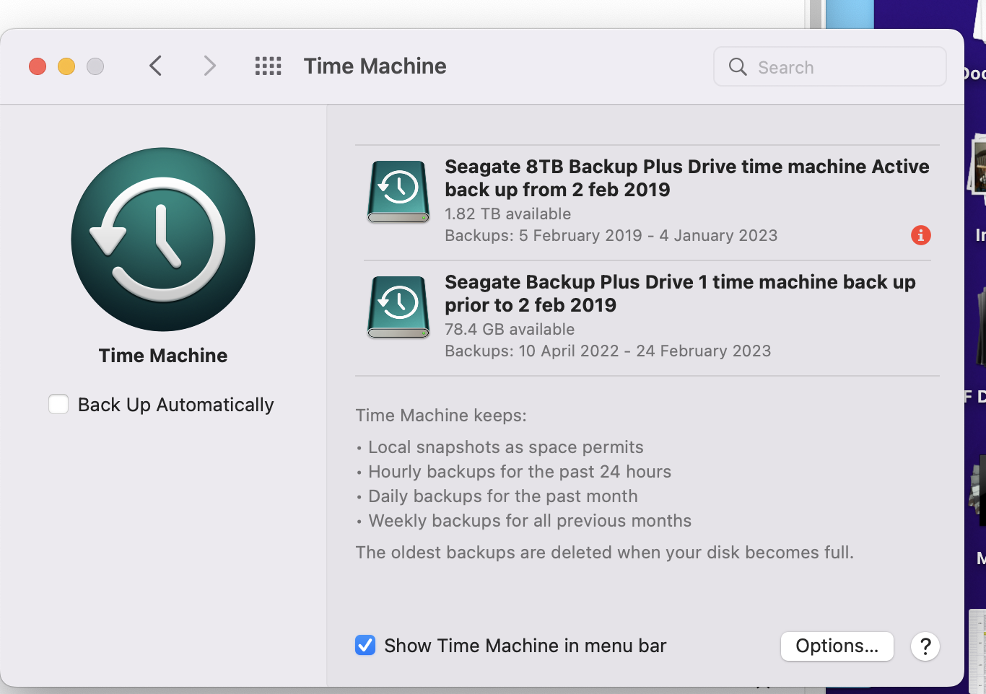
Task: Click 'Local snapshots as space permits' line
Action: pos(506,447)
